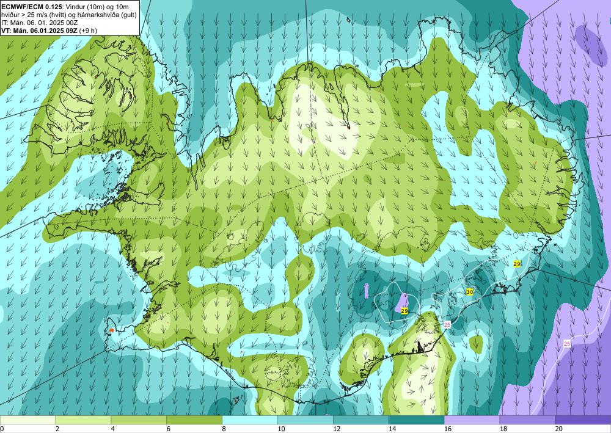
Task: Click the pale cyan 8–10 m/s legend swatch
Action: 250,420
